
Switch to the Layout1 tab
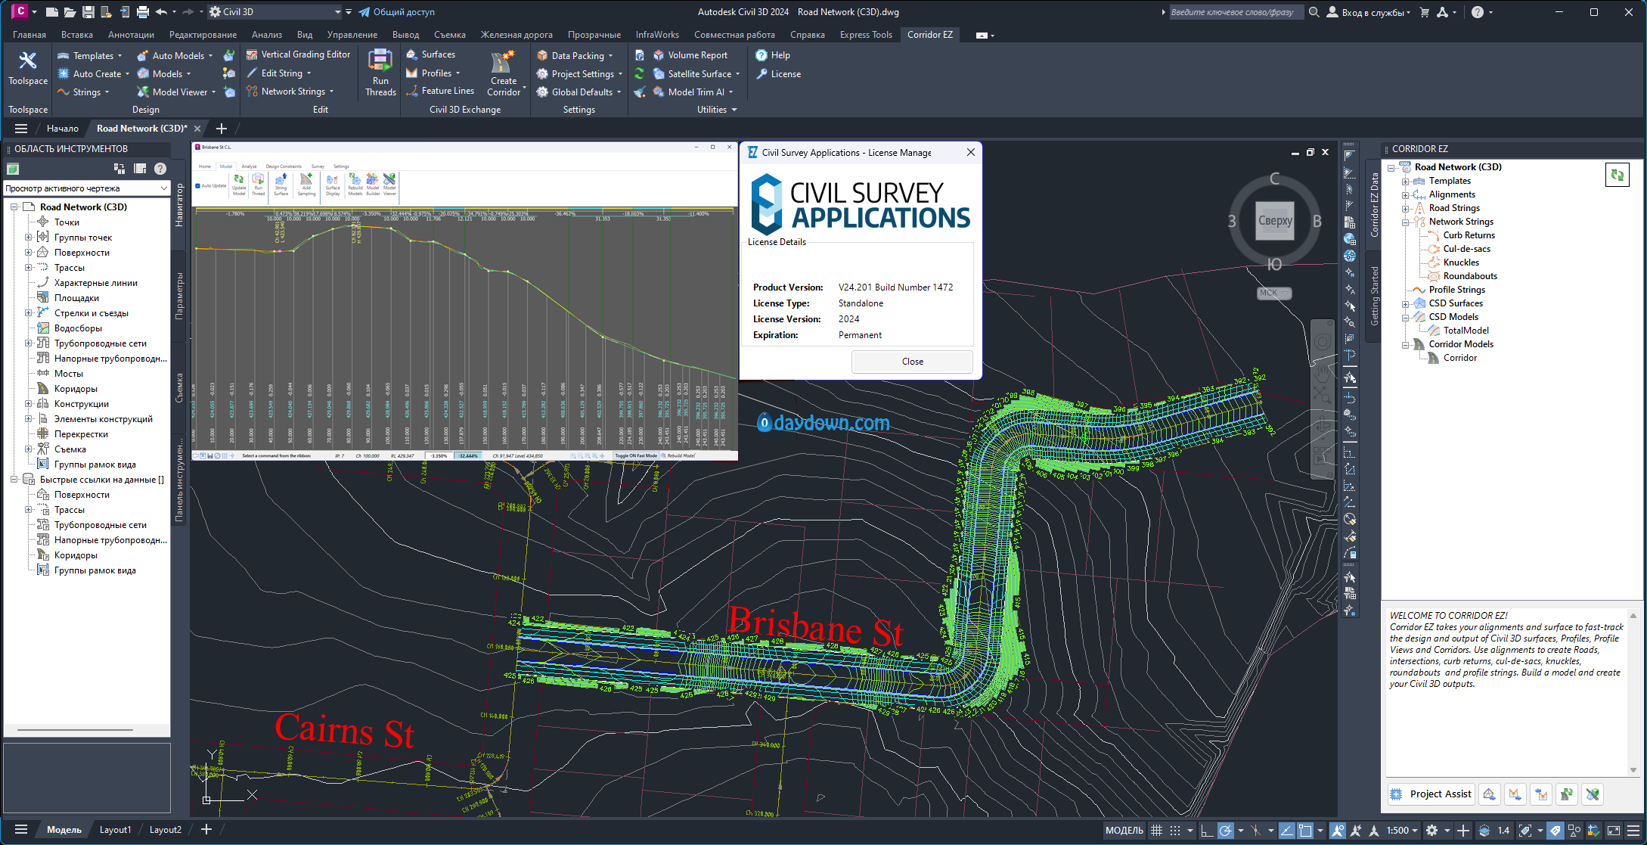point(115,830)
